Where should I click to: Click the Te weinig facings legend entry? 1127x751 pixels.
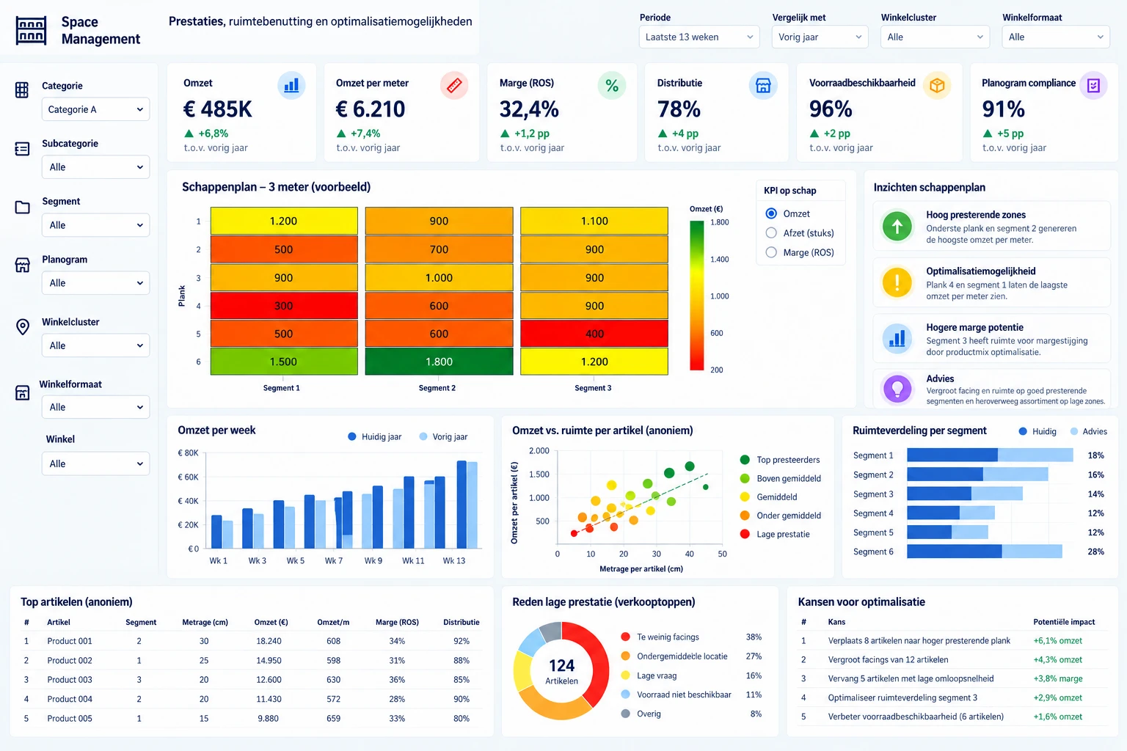coord(660,637)
